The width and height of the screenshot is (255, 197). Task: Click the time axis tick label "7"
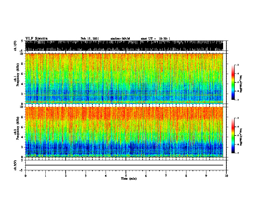click(166, 176)
